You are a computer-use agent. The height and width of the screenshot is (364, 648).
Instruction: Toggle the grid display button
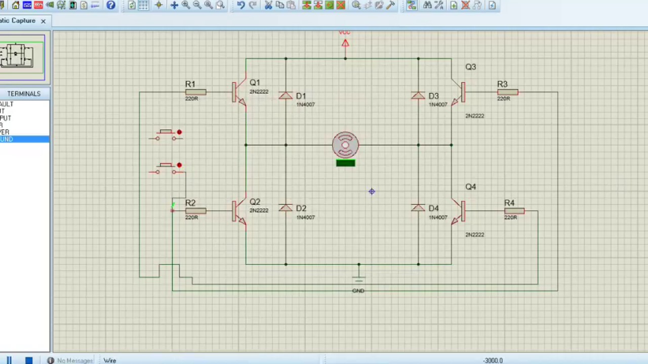pyautogui.click(x=143, y=5)
